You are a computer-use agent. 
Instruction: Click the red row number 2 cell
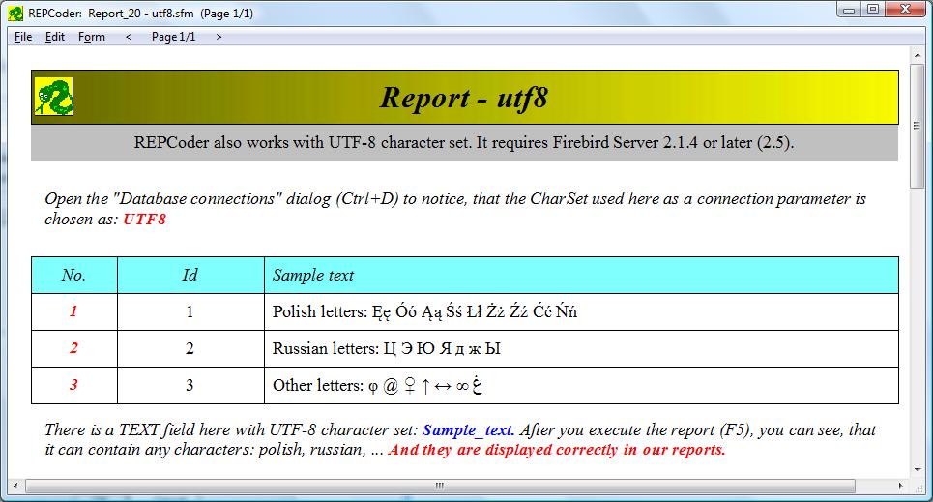coord(74,348)
